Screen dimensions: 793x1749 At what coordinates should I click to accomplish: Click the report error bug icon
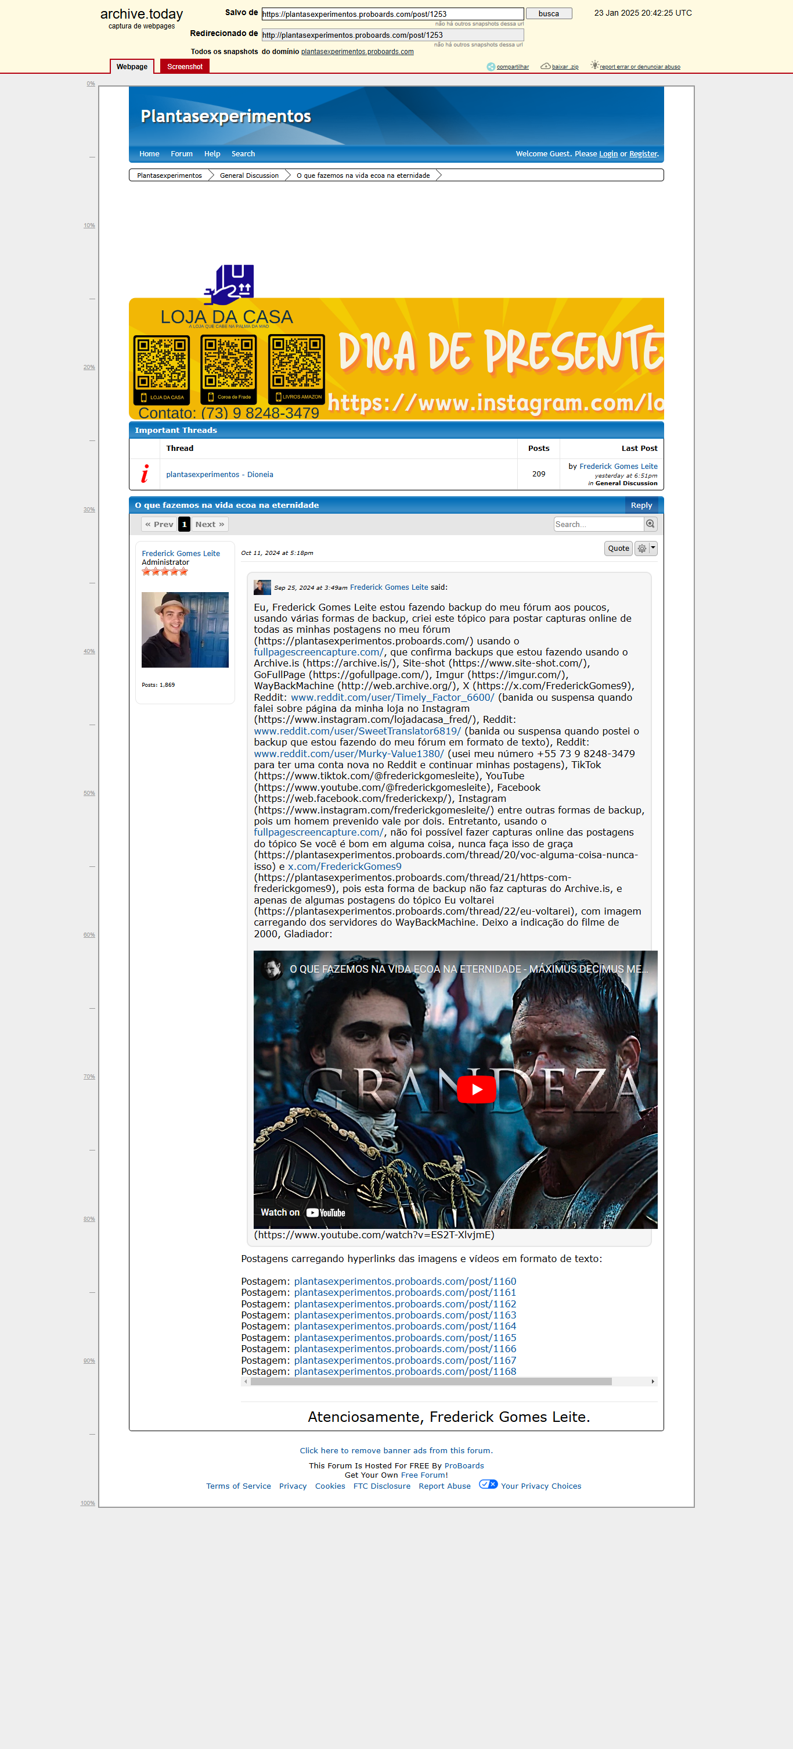594,65
